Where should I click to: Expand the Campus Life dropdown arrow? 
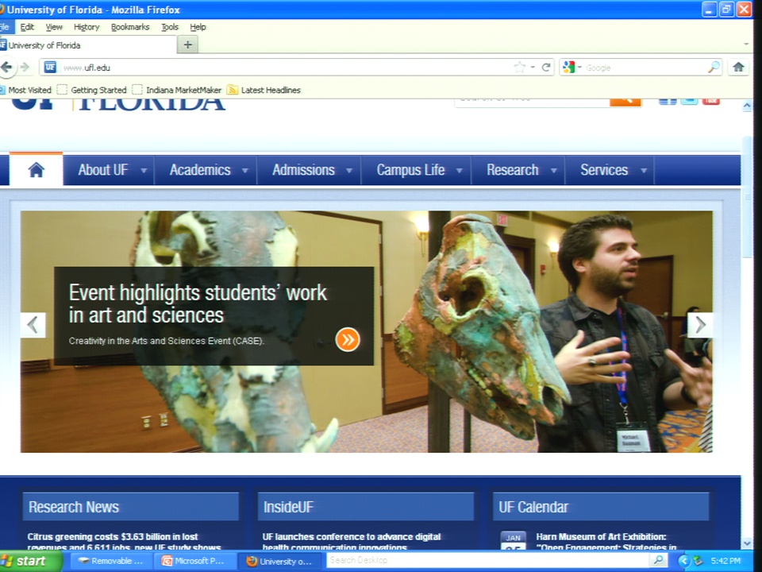point(460,171)
